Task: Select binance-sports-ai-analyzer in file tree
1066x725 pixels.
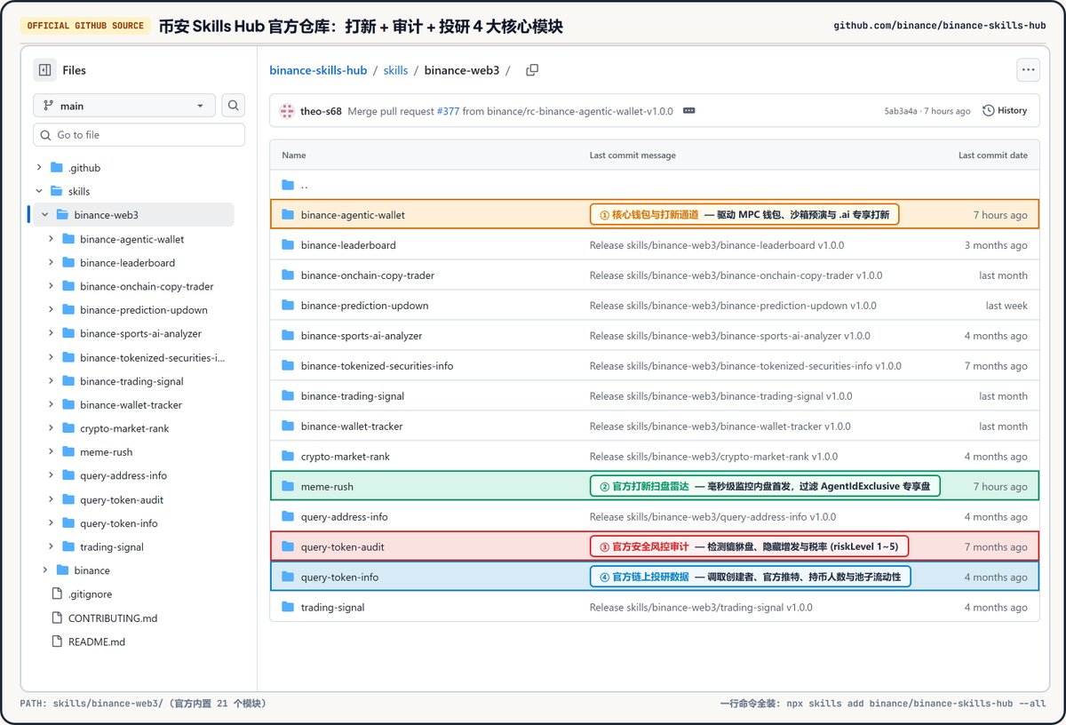Action: tap(140, 334)
